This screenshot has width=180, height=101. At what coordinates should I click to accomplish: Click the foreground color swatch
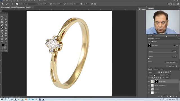(x=3, y=45)
